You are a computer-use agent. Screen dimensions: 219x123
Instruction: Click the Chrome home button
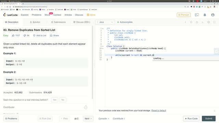coord(10,7)
